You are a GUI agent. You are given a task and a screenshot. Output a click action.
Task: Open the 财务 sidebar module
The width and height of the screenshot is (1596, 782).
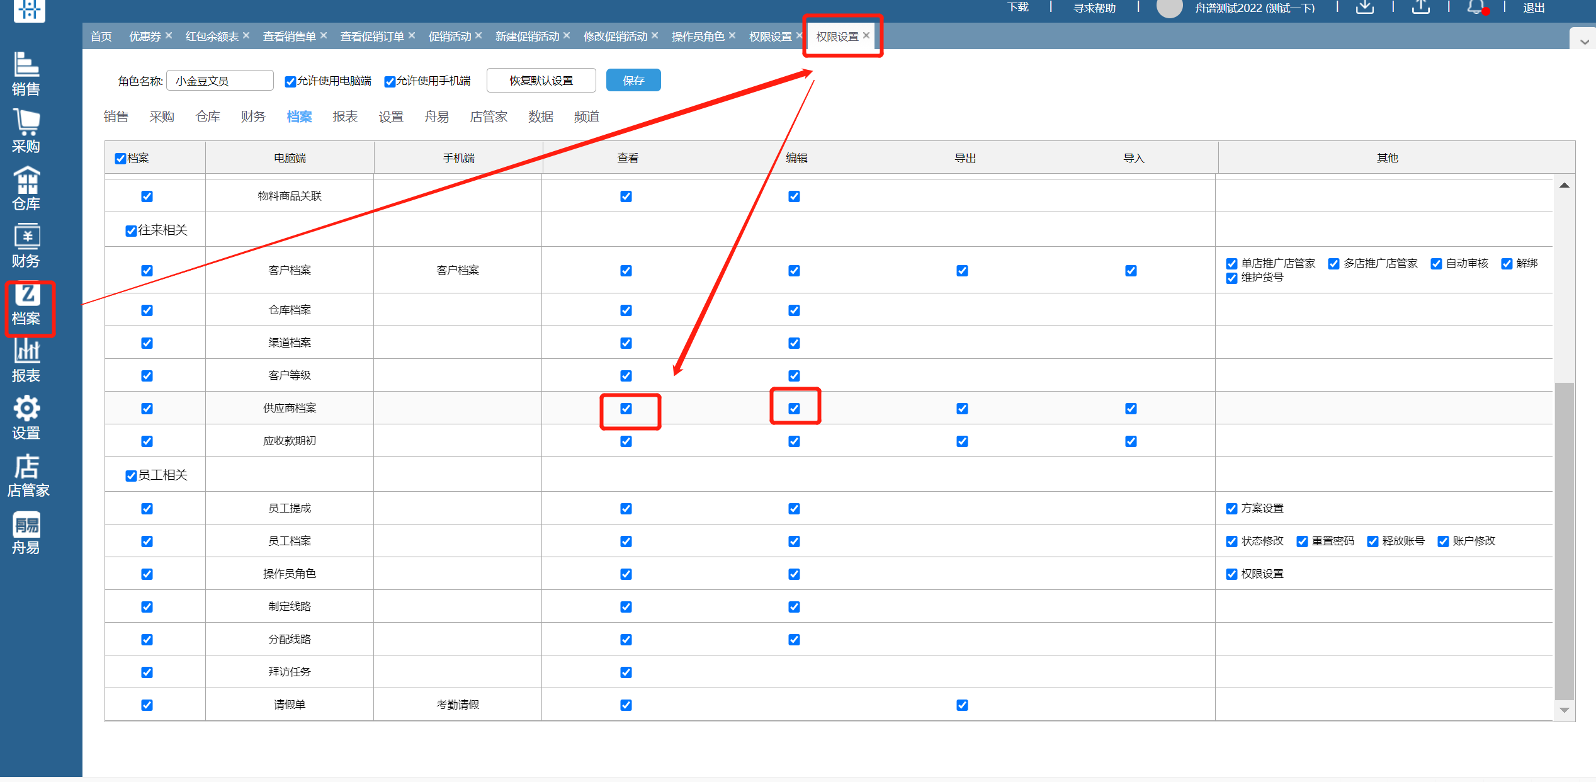click(x=26, y=246)
